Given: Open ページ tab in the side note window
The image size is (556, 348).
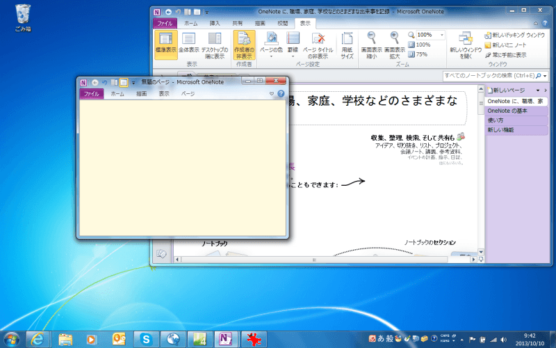Looking at the screenshot, I should pos(188,94).
